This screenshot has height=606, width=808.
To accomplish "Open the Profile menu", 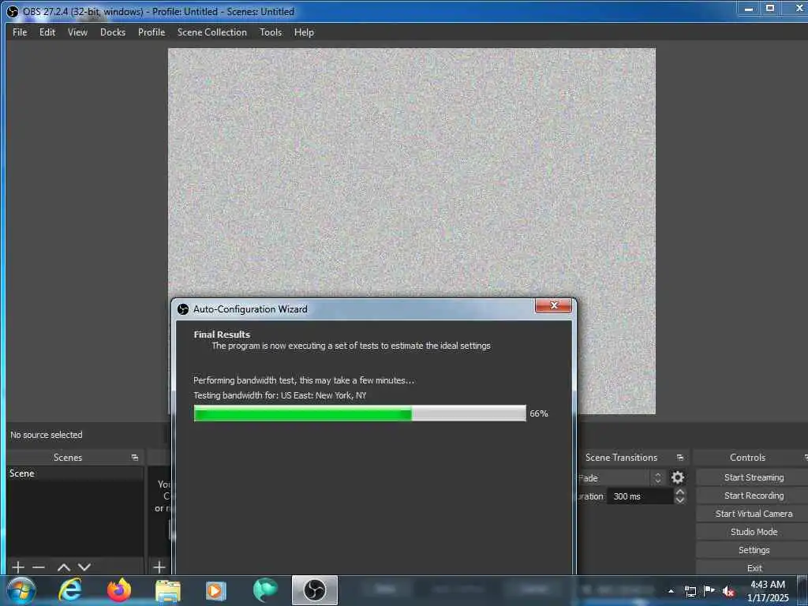I will 151,32.
